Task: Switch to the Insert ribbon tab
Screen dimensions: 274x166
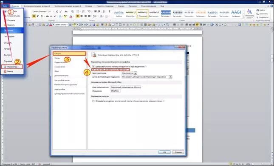Action: click(x=89, y=6)
